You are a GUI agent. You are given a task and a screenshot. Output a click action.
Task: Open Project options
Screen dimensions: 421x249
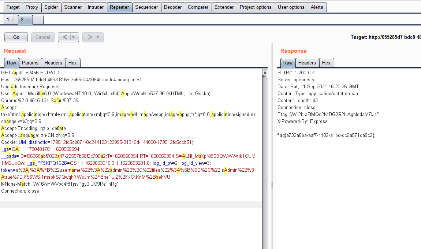tap(256, 7)
